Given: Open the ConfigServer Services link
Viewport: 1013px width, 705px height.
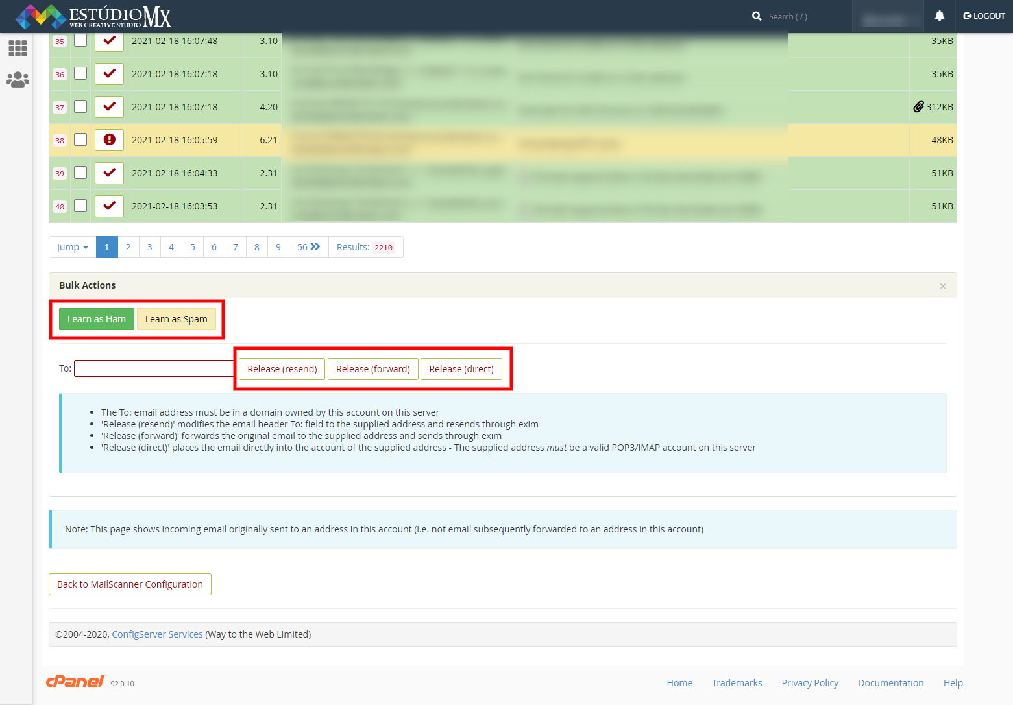Looking at the screenshot, I should [x=157, y=634].
